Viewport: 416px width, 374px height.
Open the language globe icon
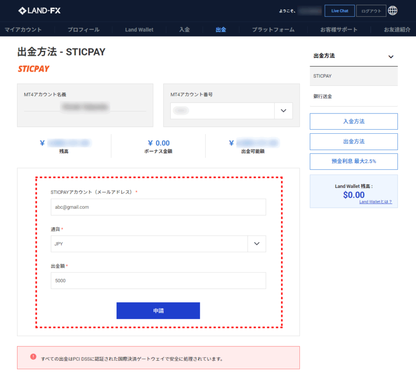coord(392,11)
